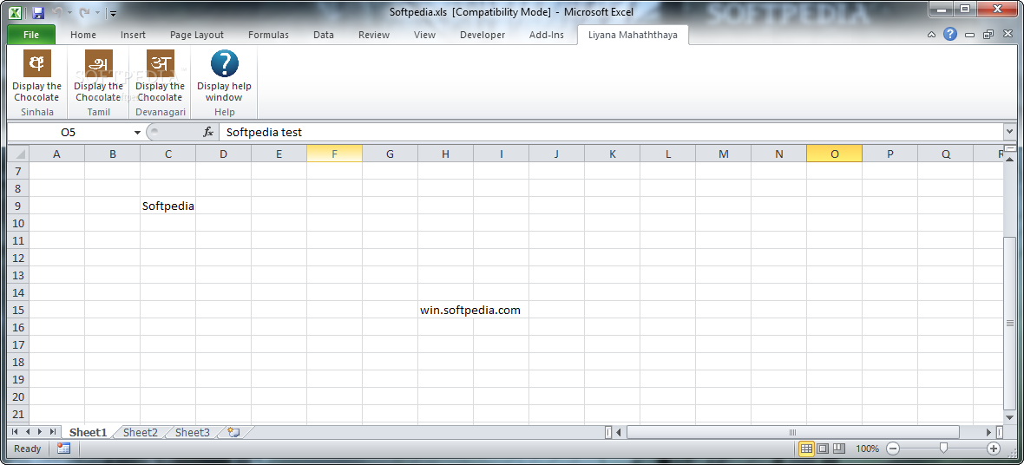Select the Liyana Mahaththaya ribbon tab
This screenshot has width=1024, height=465.
(x=633, y=36)
